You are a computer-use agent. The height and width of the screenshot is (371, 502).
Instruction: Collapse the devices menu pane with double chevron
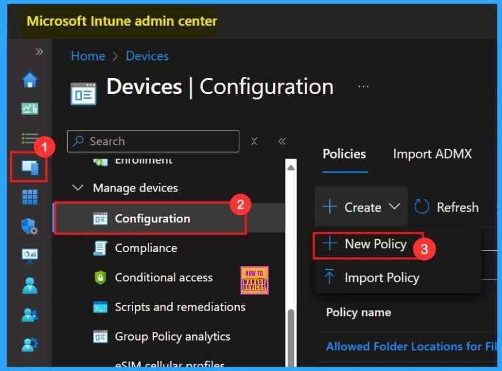coord(282,141)
